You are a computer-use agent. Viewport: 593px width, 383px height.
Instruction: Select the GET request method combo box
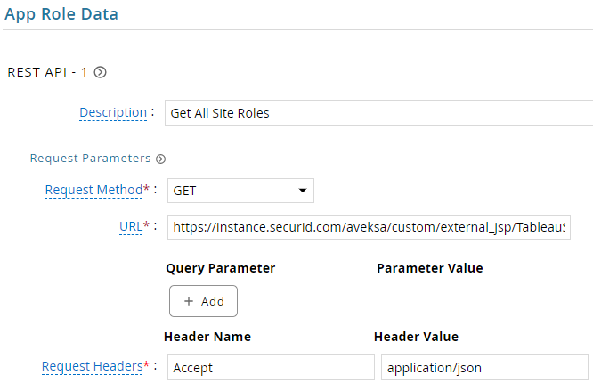(x=240, y=191)
